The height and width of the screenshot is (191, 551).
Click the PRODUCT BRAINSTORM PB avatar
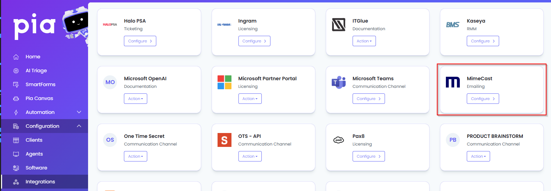tap(453, 140)
